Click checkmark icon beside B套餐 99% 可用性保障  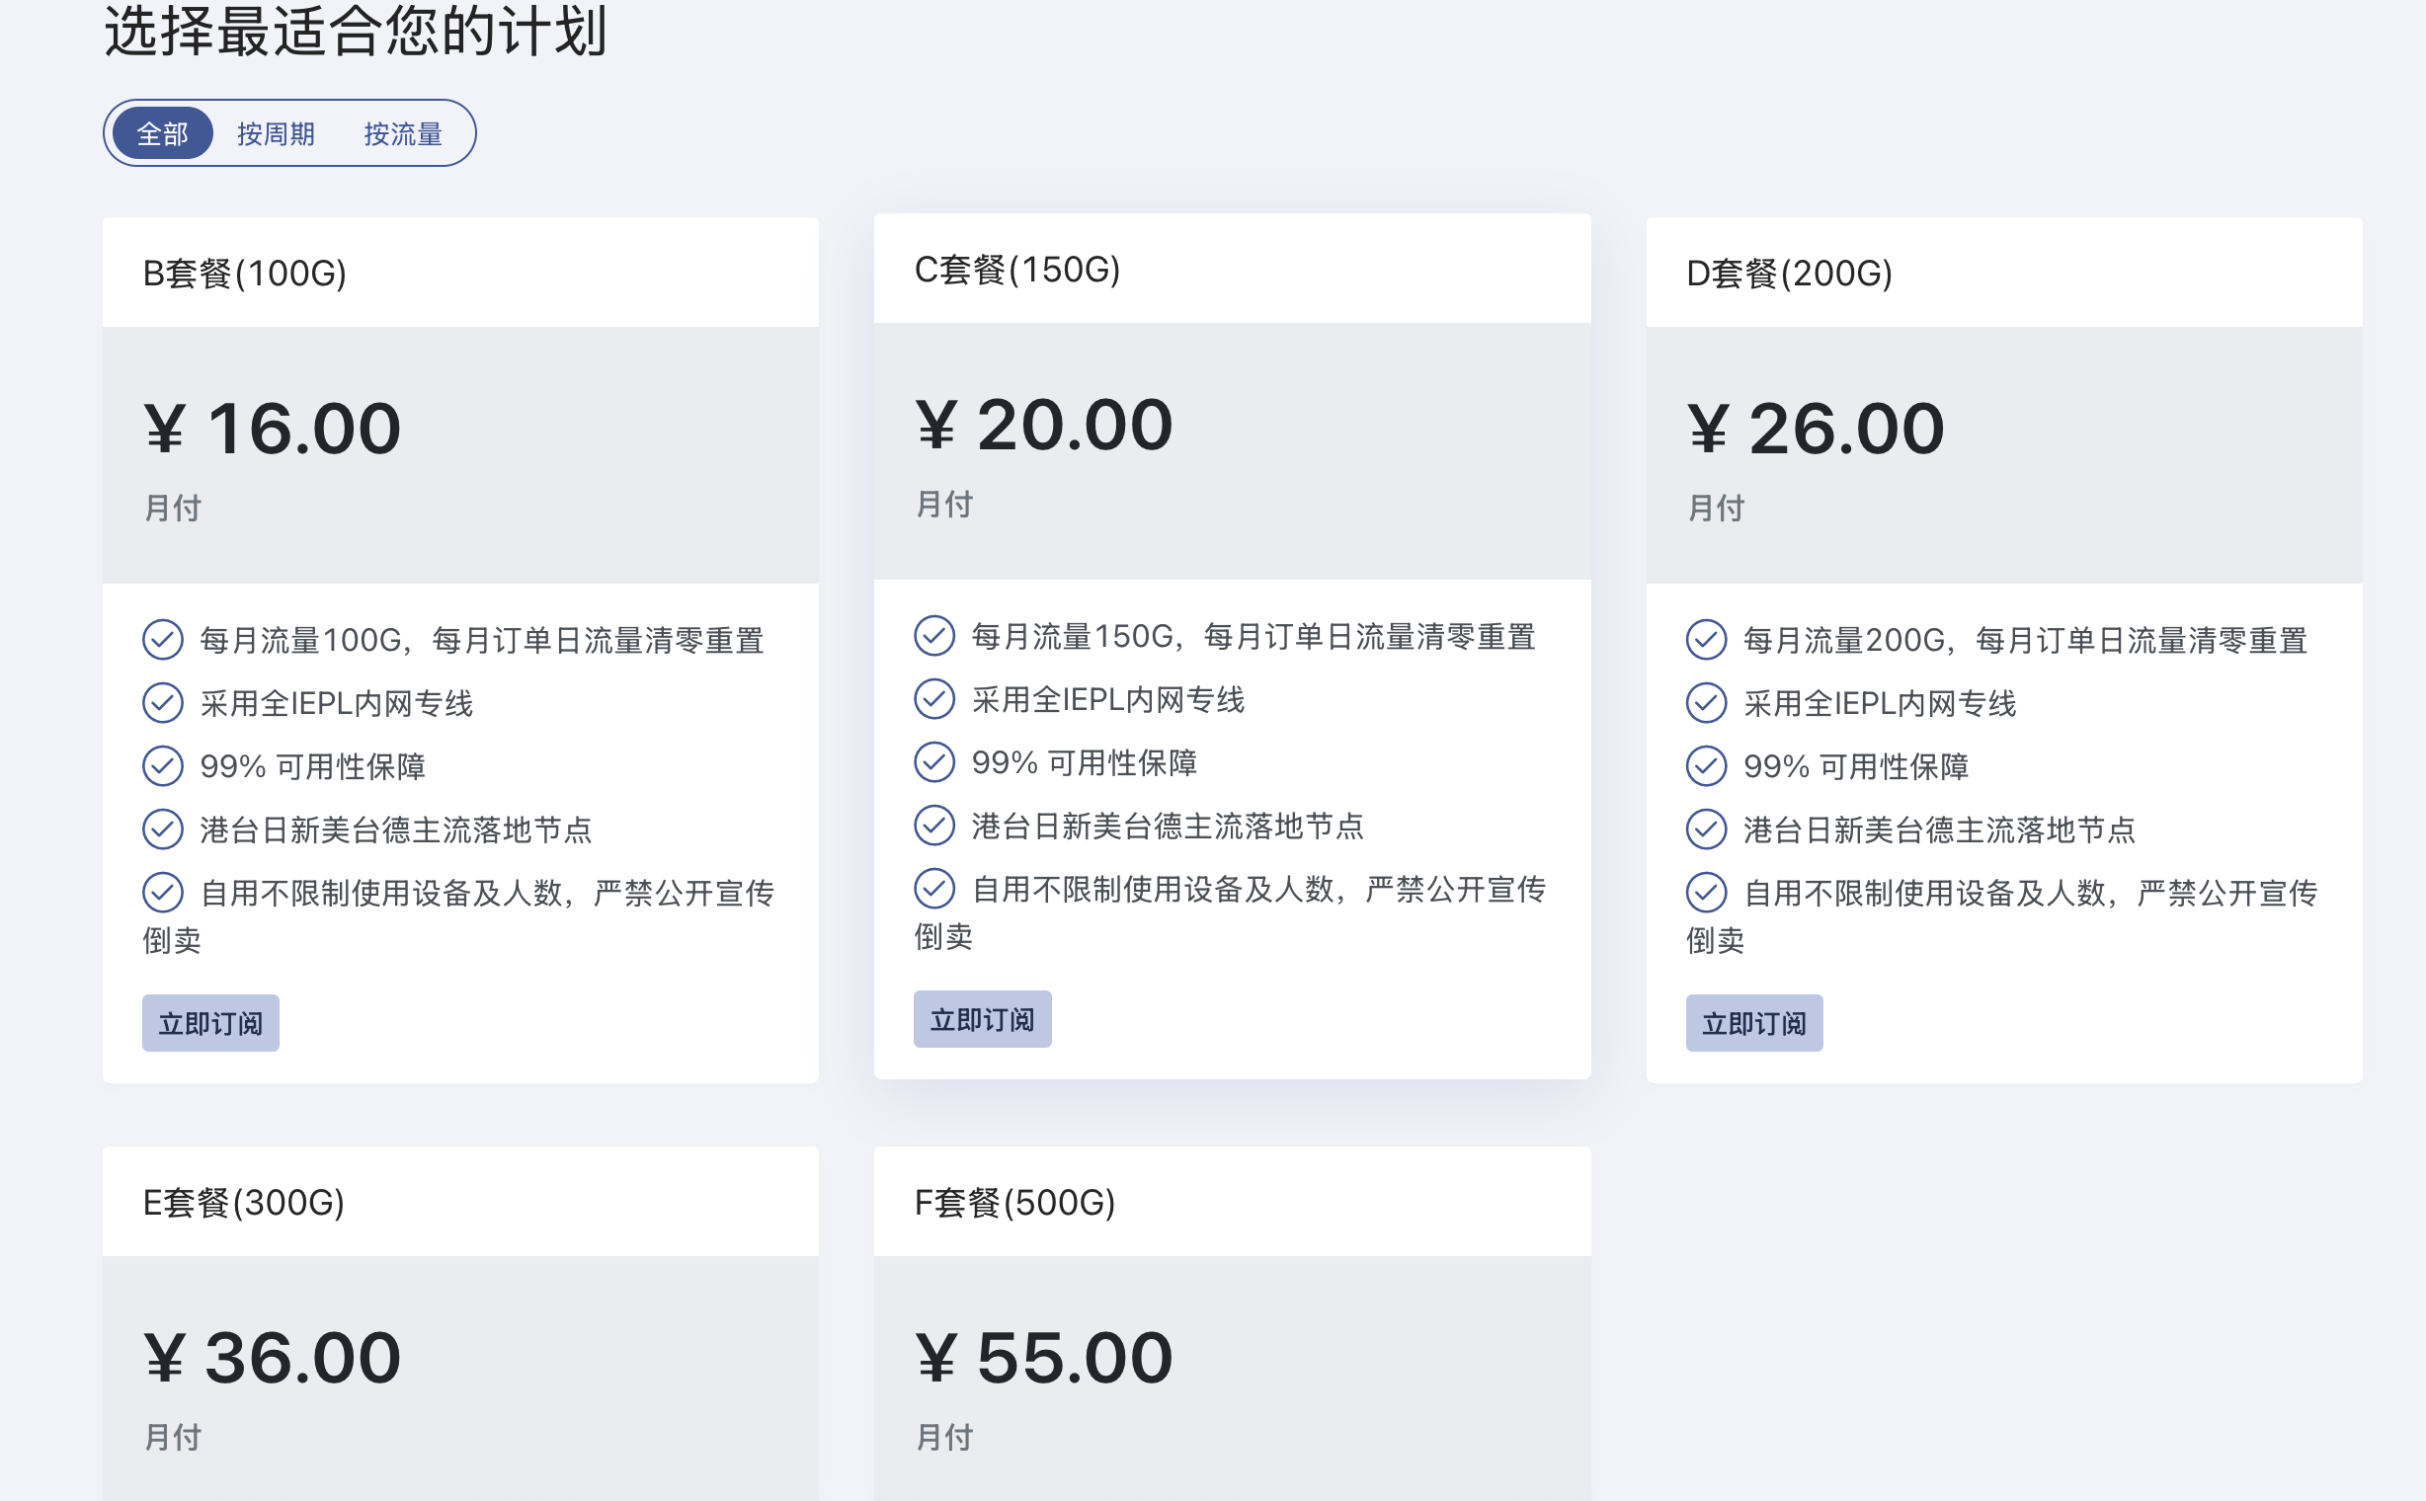pos(163,766)
